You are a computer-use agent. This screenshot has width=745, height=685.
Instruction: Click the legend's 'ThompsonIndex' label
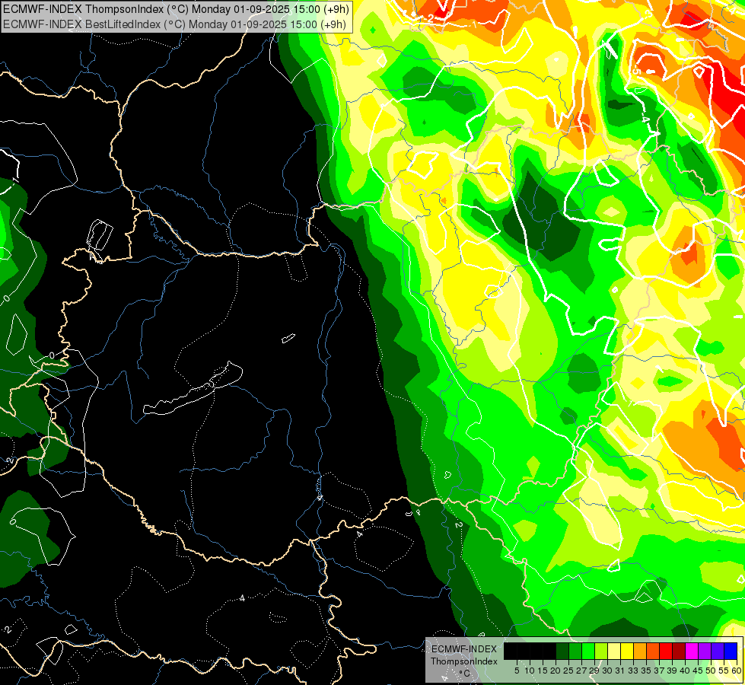click(464, 661)
